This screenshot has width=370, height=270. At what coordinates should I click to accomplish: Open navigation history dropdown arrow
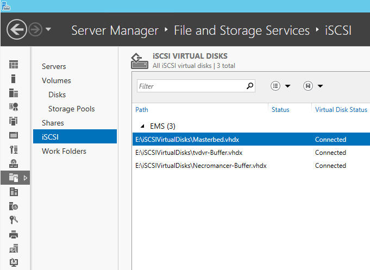tap(48, 29)
